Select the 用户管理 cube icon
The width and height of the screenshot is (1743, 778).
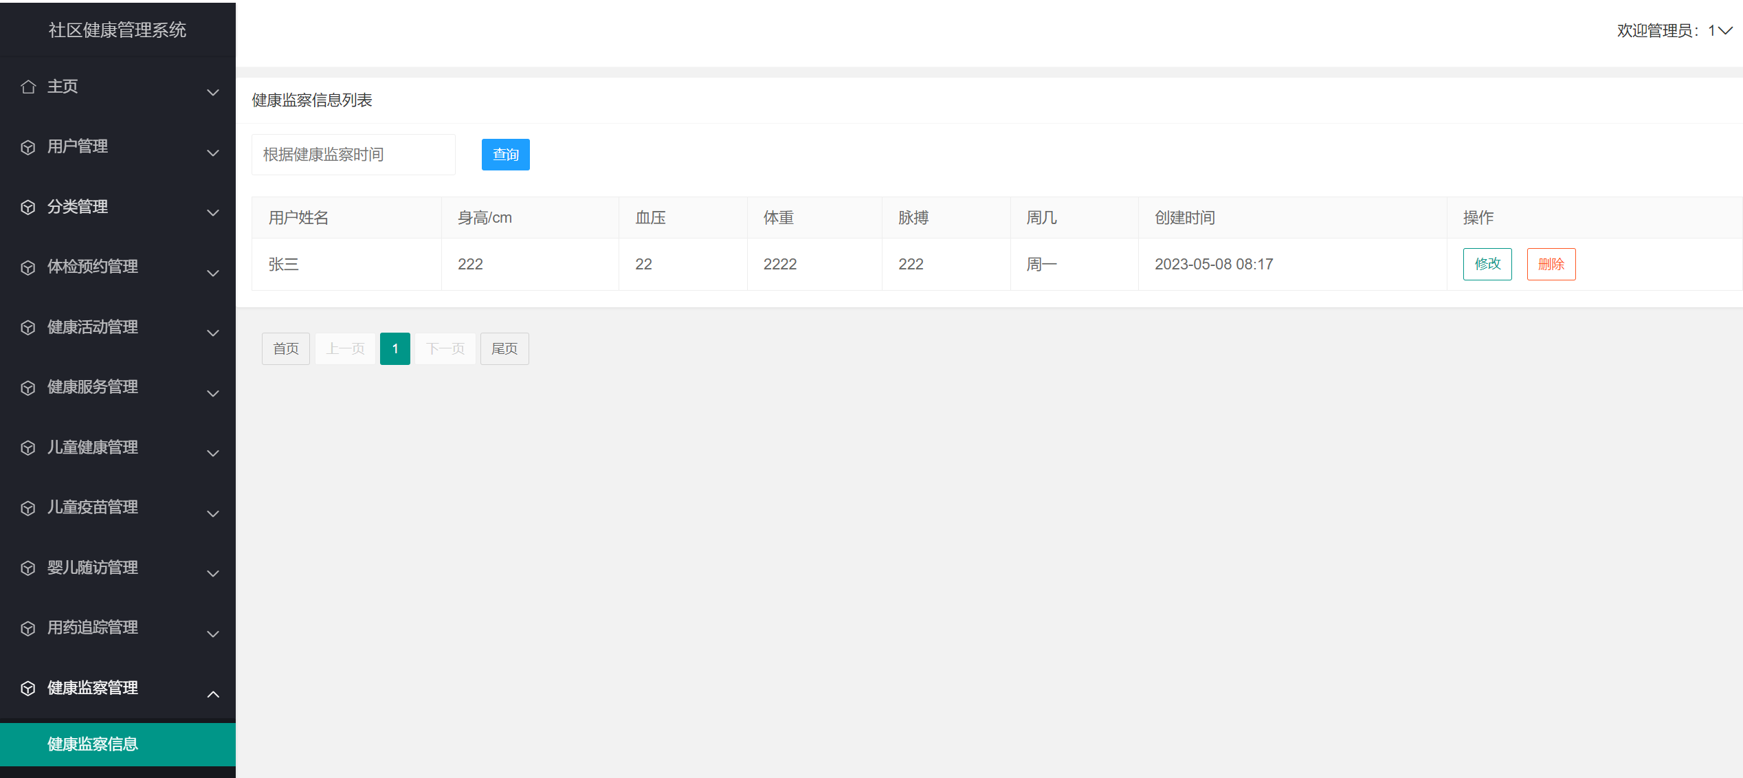point(28,146)
